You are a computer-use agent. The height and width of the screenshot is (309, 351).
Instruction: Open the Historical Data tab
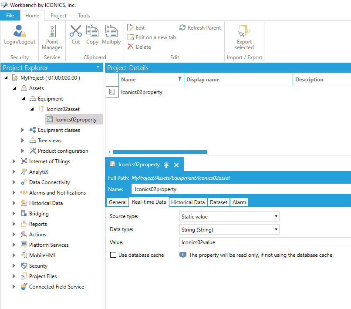point(188,202)
